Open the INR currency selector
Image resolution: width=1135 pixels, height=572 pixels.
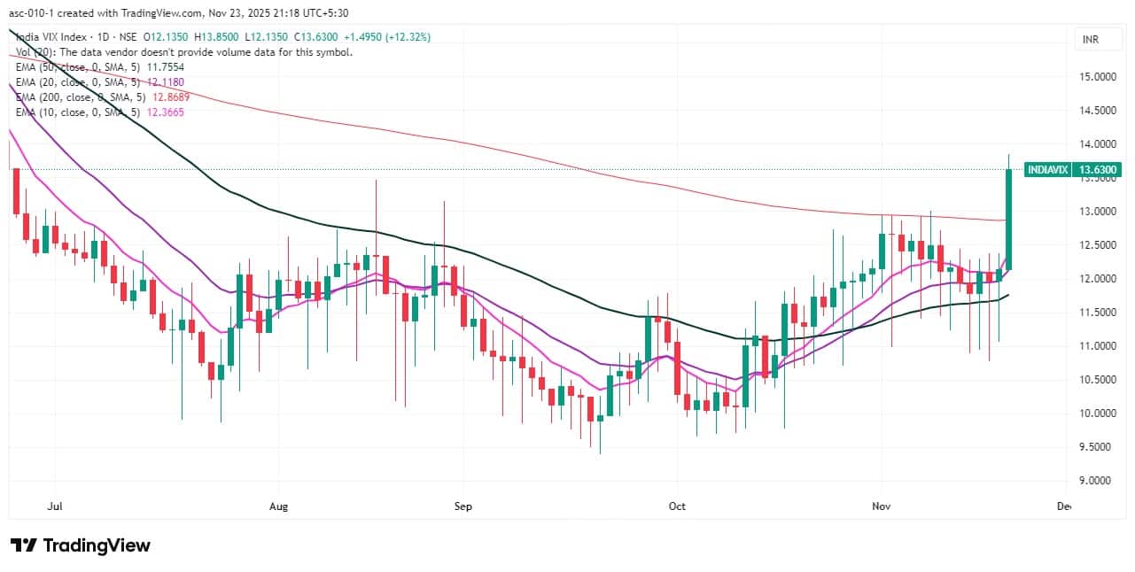click(1091, 40)
